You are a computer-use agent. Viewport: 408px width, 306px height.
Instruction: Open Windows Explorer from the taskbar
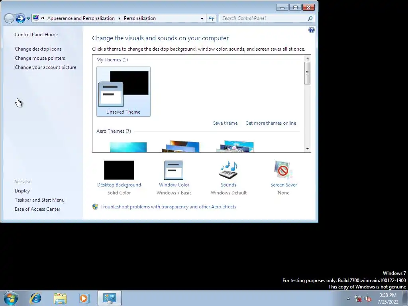click(x=60, y=298)
